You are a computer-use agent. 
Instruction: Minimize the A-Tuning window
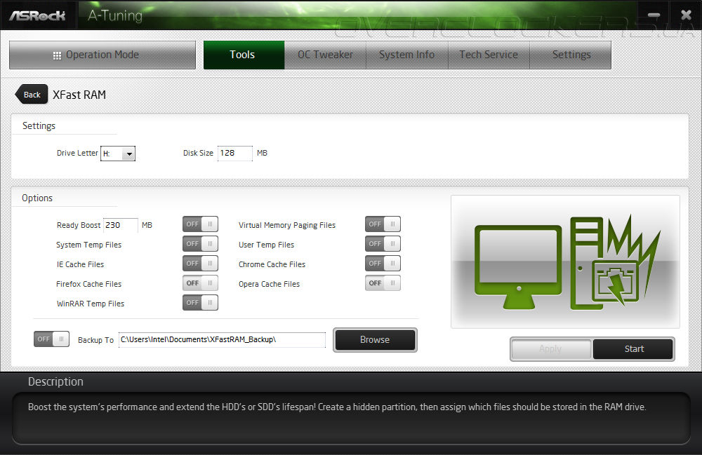pyautogui.click(x=654, y=15)
